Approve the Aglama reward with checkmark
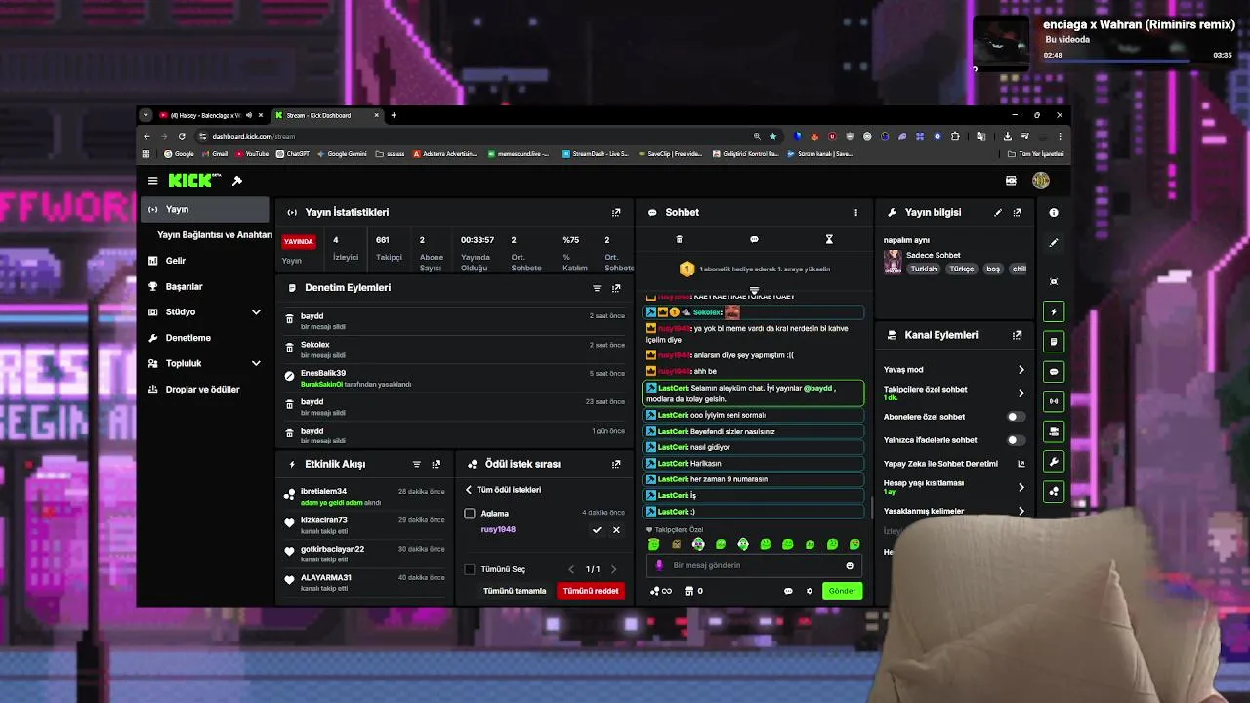 click(597, 529)
